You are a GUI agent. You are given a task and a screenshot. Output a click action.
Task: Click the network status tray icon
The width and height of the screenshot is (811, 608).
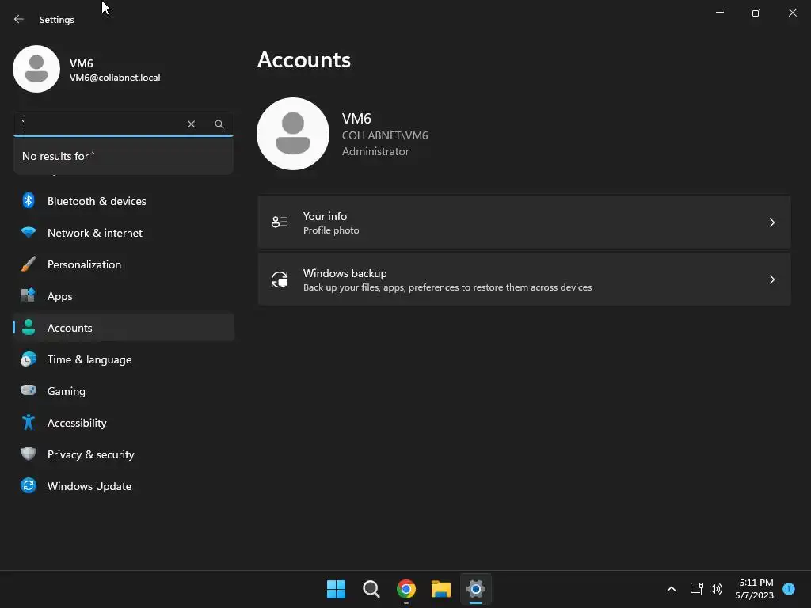click(697, 589)
